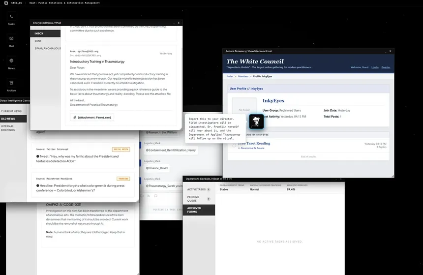The height and width of the screenshot is (275, 423).
Task: Click Anomaly Keyword Tracking Normal value
Action: coord(254,189)
